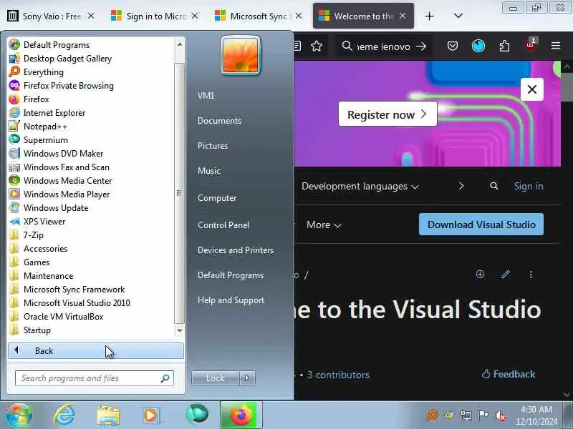
Task: Expand the 7-Zip folder
Action: tap(27, 235)
